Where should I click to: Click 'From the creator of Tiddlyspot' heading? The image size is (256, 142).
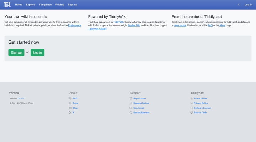[197, 17]
